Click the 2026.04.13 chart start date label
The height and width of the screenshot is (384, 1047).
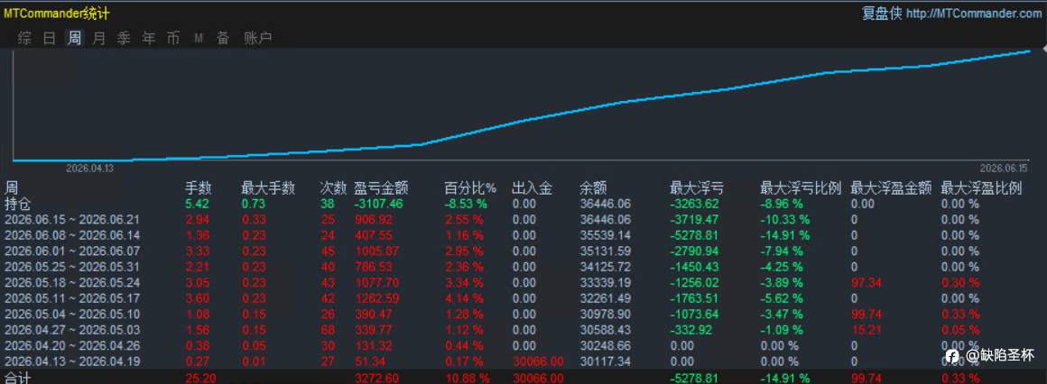click(x=91, y=169)
